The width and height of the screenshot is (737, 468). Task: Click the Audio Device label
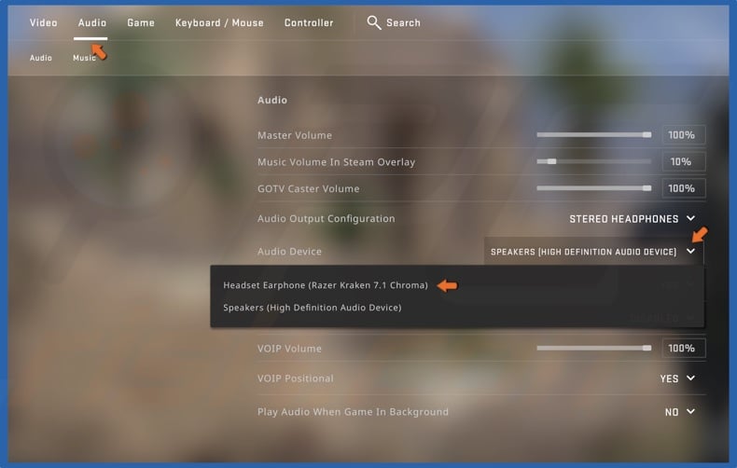click(289, 252)
